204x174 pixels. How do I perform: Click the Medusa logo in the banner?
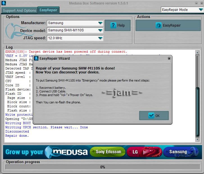66,152
